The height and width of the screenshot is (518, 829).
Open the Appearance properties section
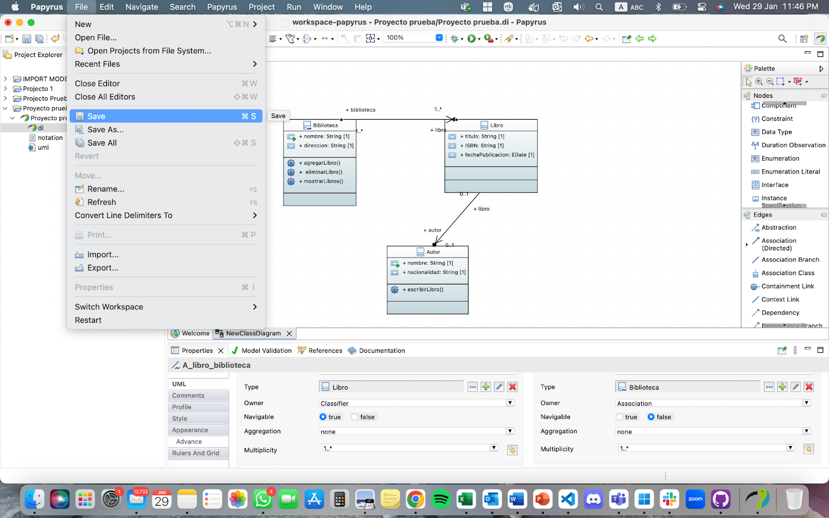point(190,430)
